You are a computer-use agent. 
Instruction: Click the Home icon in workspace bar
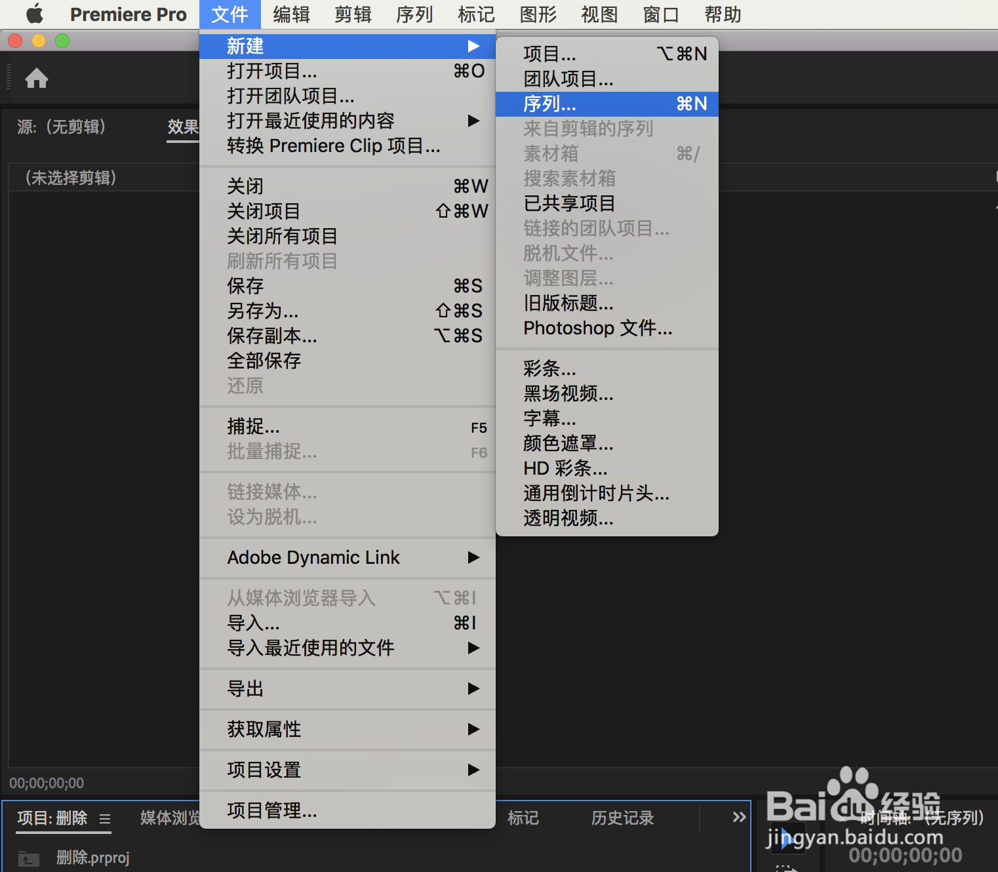[x=37, y=78]
